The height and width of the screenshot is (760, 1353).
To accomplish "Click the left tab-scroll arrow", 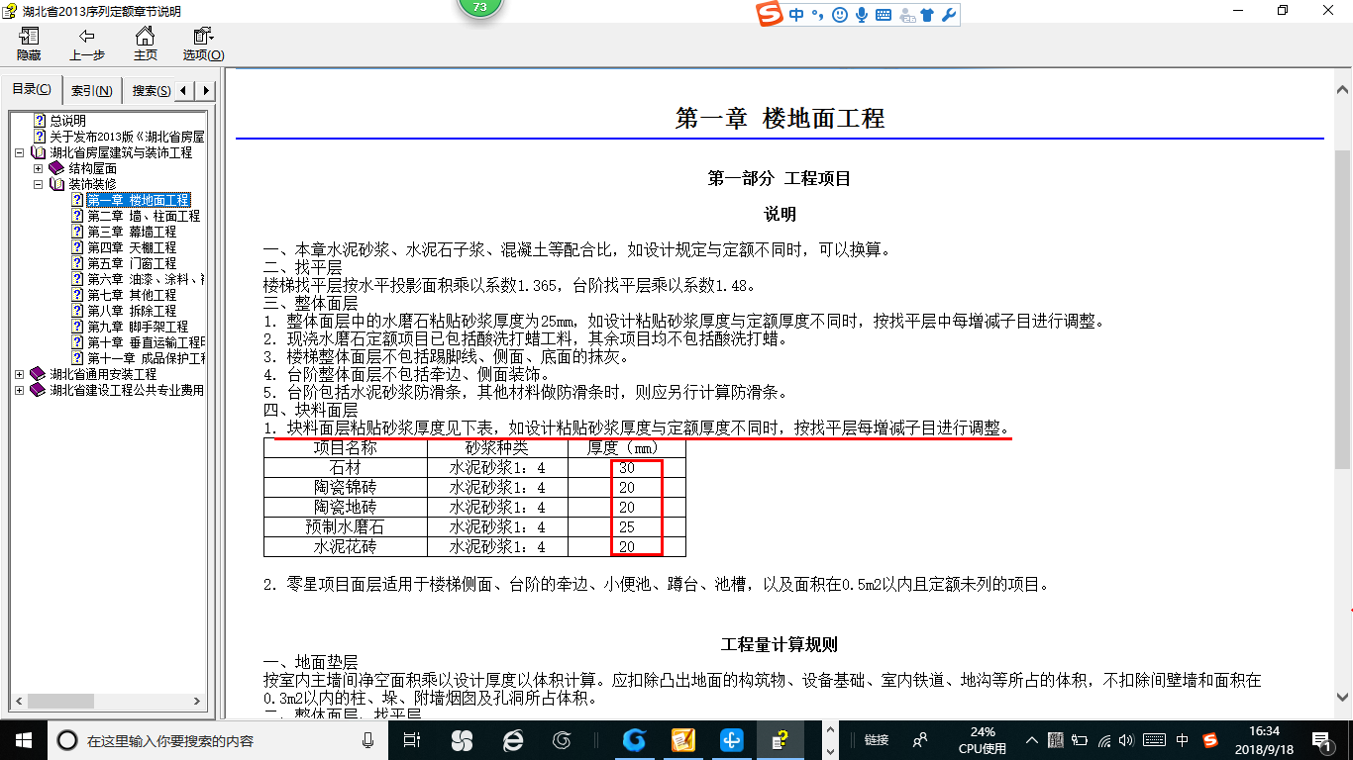I will click(x=186, y=91).
